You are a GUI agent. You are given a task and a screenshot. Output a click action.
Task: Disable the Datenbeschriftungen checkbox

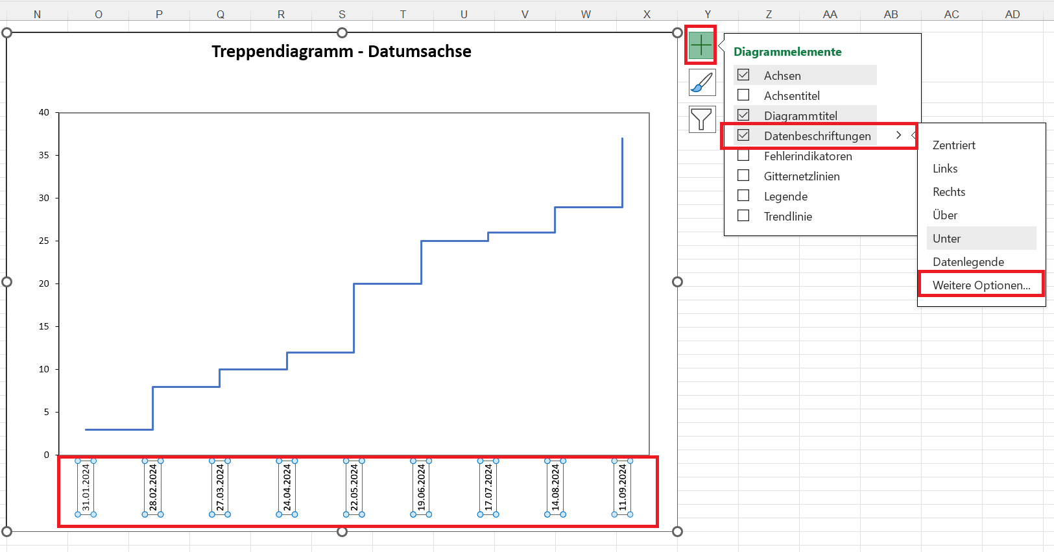(743, 136)
